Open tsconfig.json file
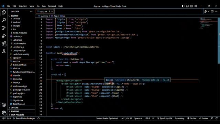 19,104
